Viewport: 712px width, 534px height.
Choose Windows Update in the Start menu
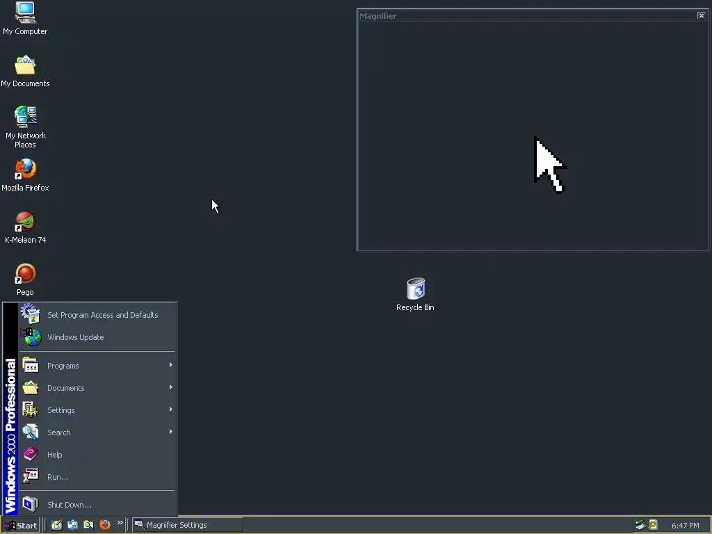[97, 337]
